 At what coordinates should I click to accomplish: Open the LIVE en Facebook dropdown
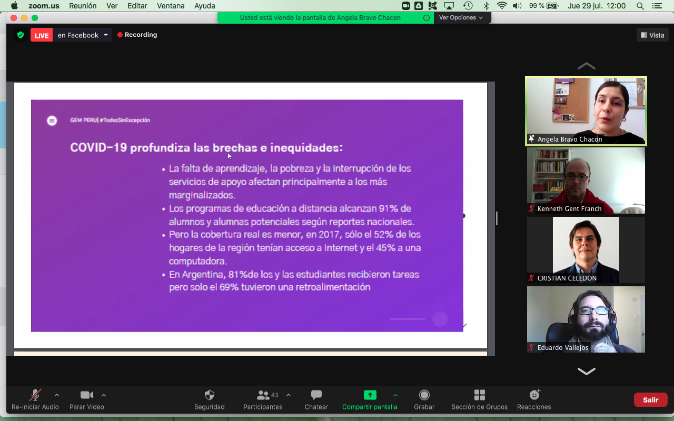(106, 35)
